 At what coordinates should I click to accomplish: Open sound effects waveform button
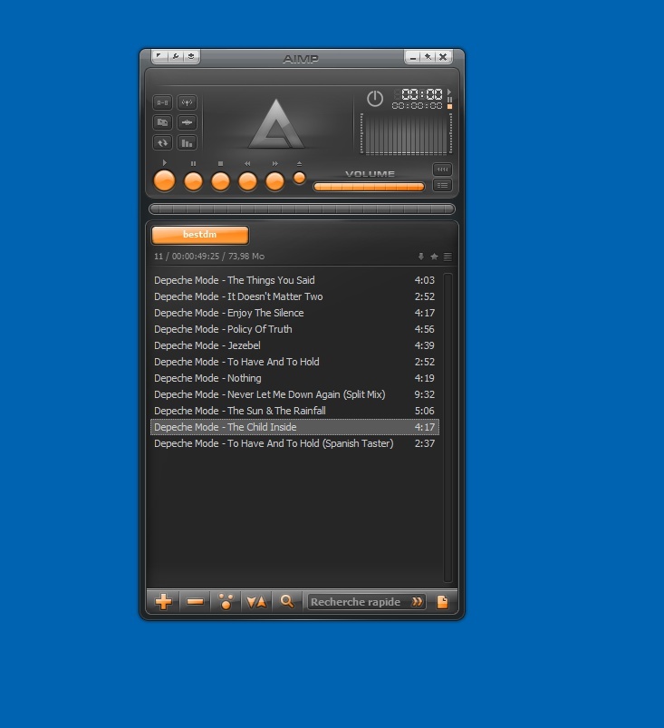[x=187, y=122]
